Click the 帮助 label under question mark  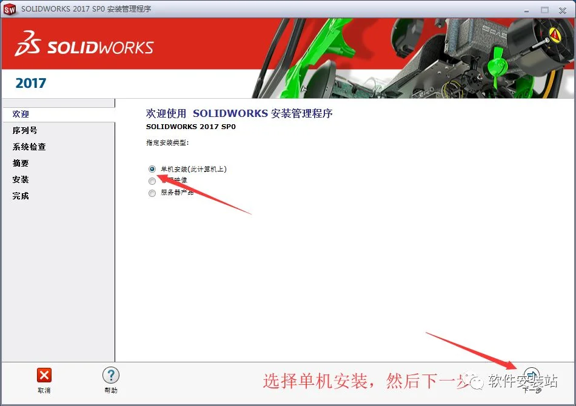click(110, 390)
